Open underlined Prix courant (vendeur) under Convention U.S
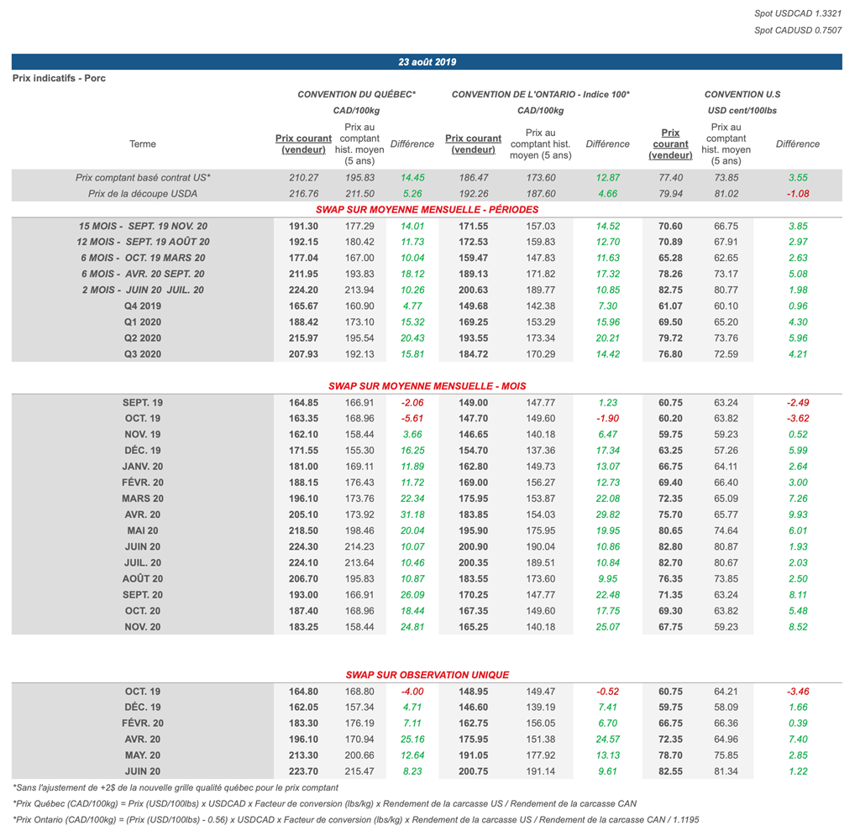 [670, 144]
